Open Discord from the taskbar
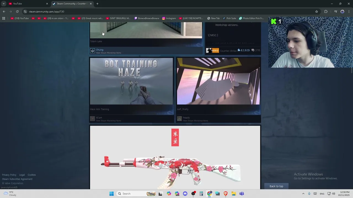This screenshot has height=198, width=353. coord(185,194)
